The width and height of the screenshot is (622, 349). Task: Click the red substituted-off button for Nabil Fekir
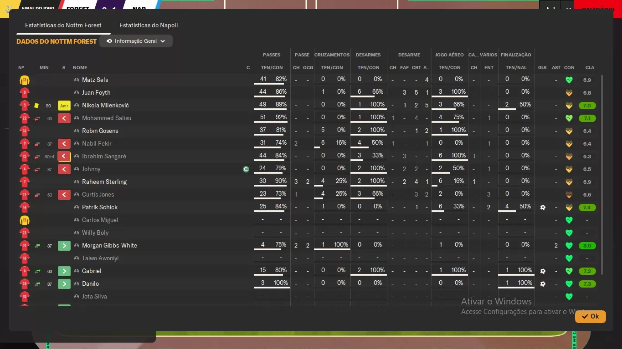pos(64,144)
